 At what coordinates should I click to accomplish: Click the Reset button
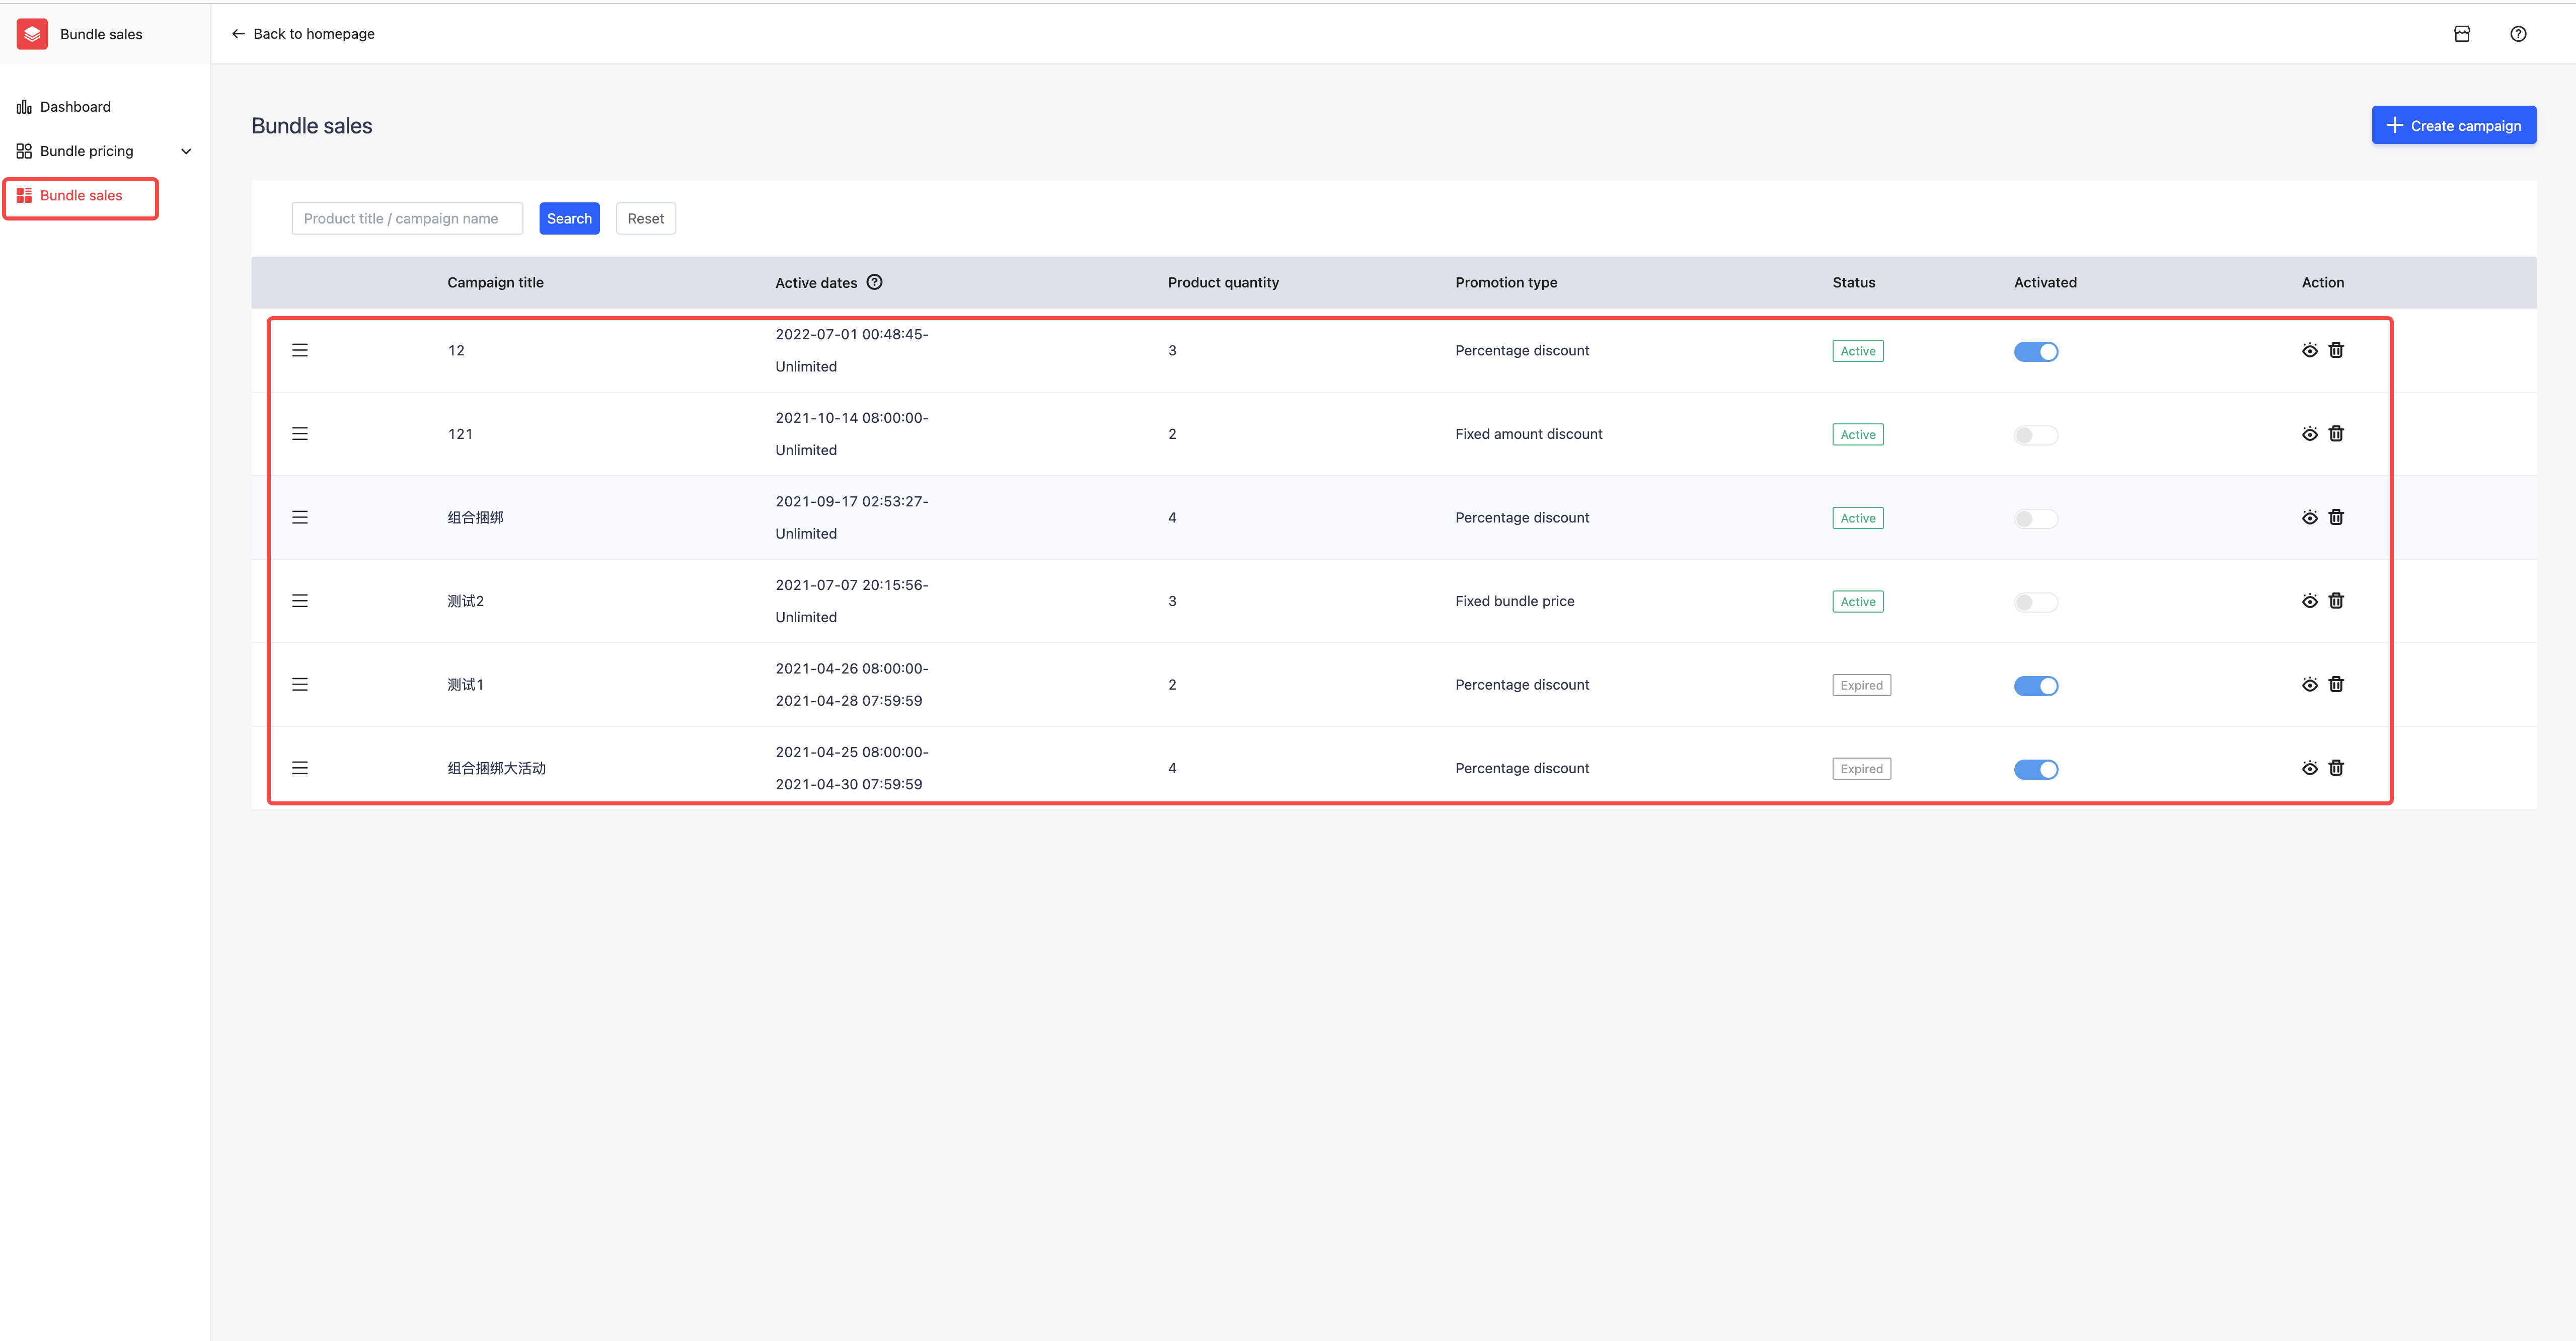[x=646, y=219]
